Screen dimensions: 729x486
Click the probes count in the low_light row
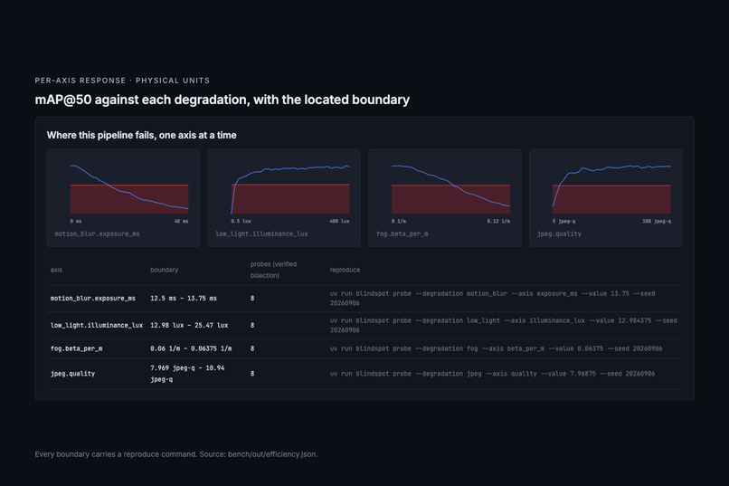click(252, 325)
